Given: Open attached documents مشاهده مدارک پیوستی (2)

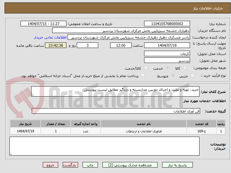Looking at the screenshot, I should 130,165.
